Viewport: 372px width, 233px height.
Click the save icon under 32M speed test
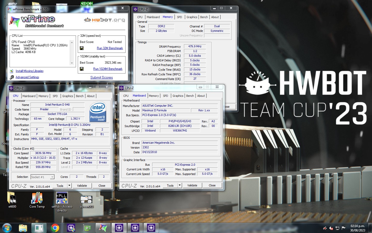[x=82, y=48]
